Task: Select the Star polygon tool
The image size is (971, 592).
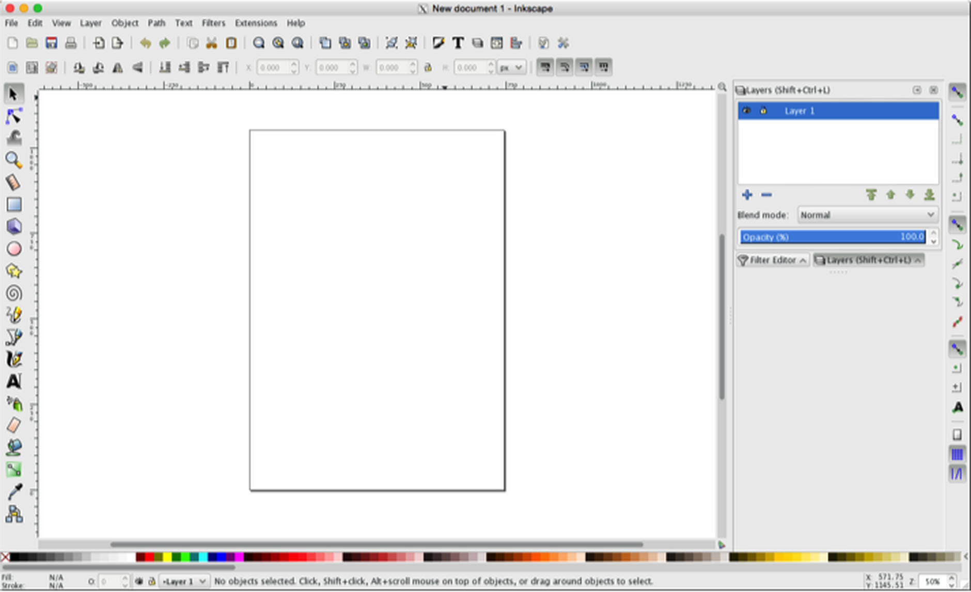Action: 14,271
